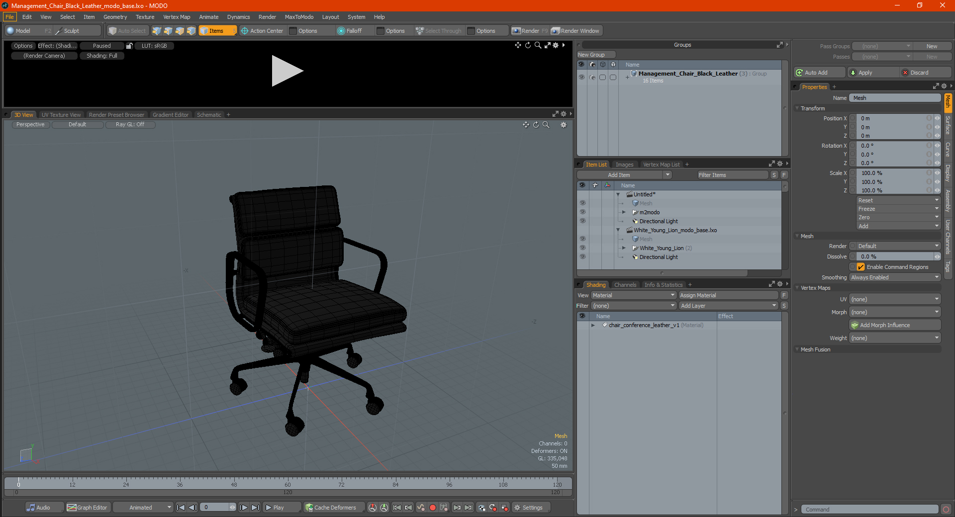Viewport: 955px width, 517px height.
Task: Jump to last frame of timeline
Action: (x=255, y=508)
